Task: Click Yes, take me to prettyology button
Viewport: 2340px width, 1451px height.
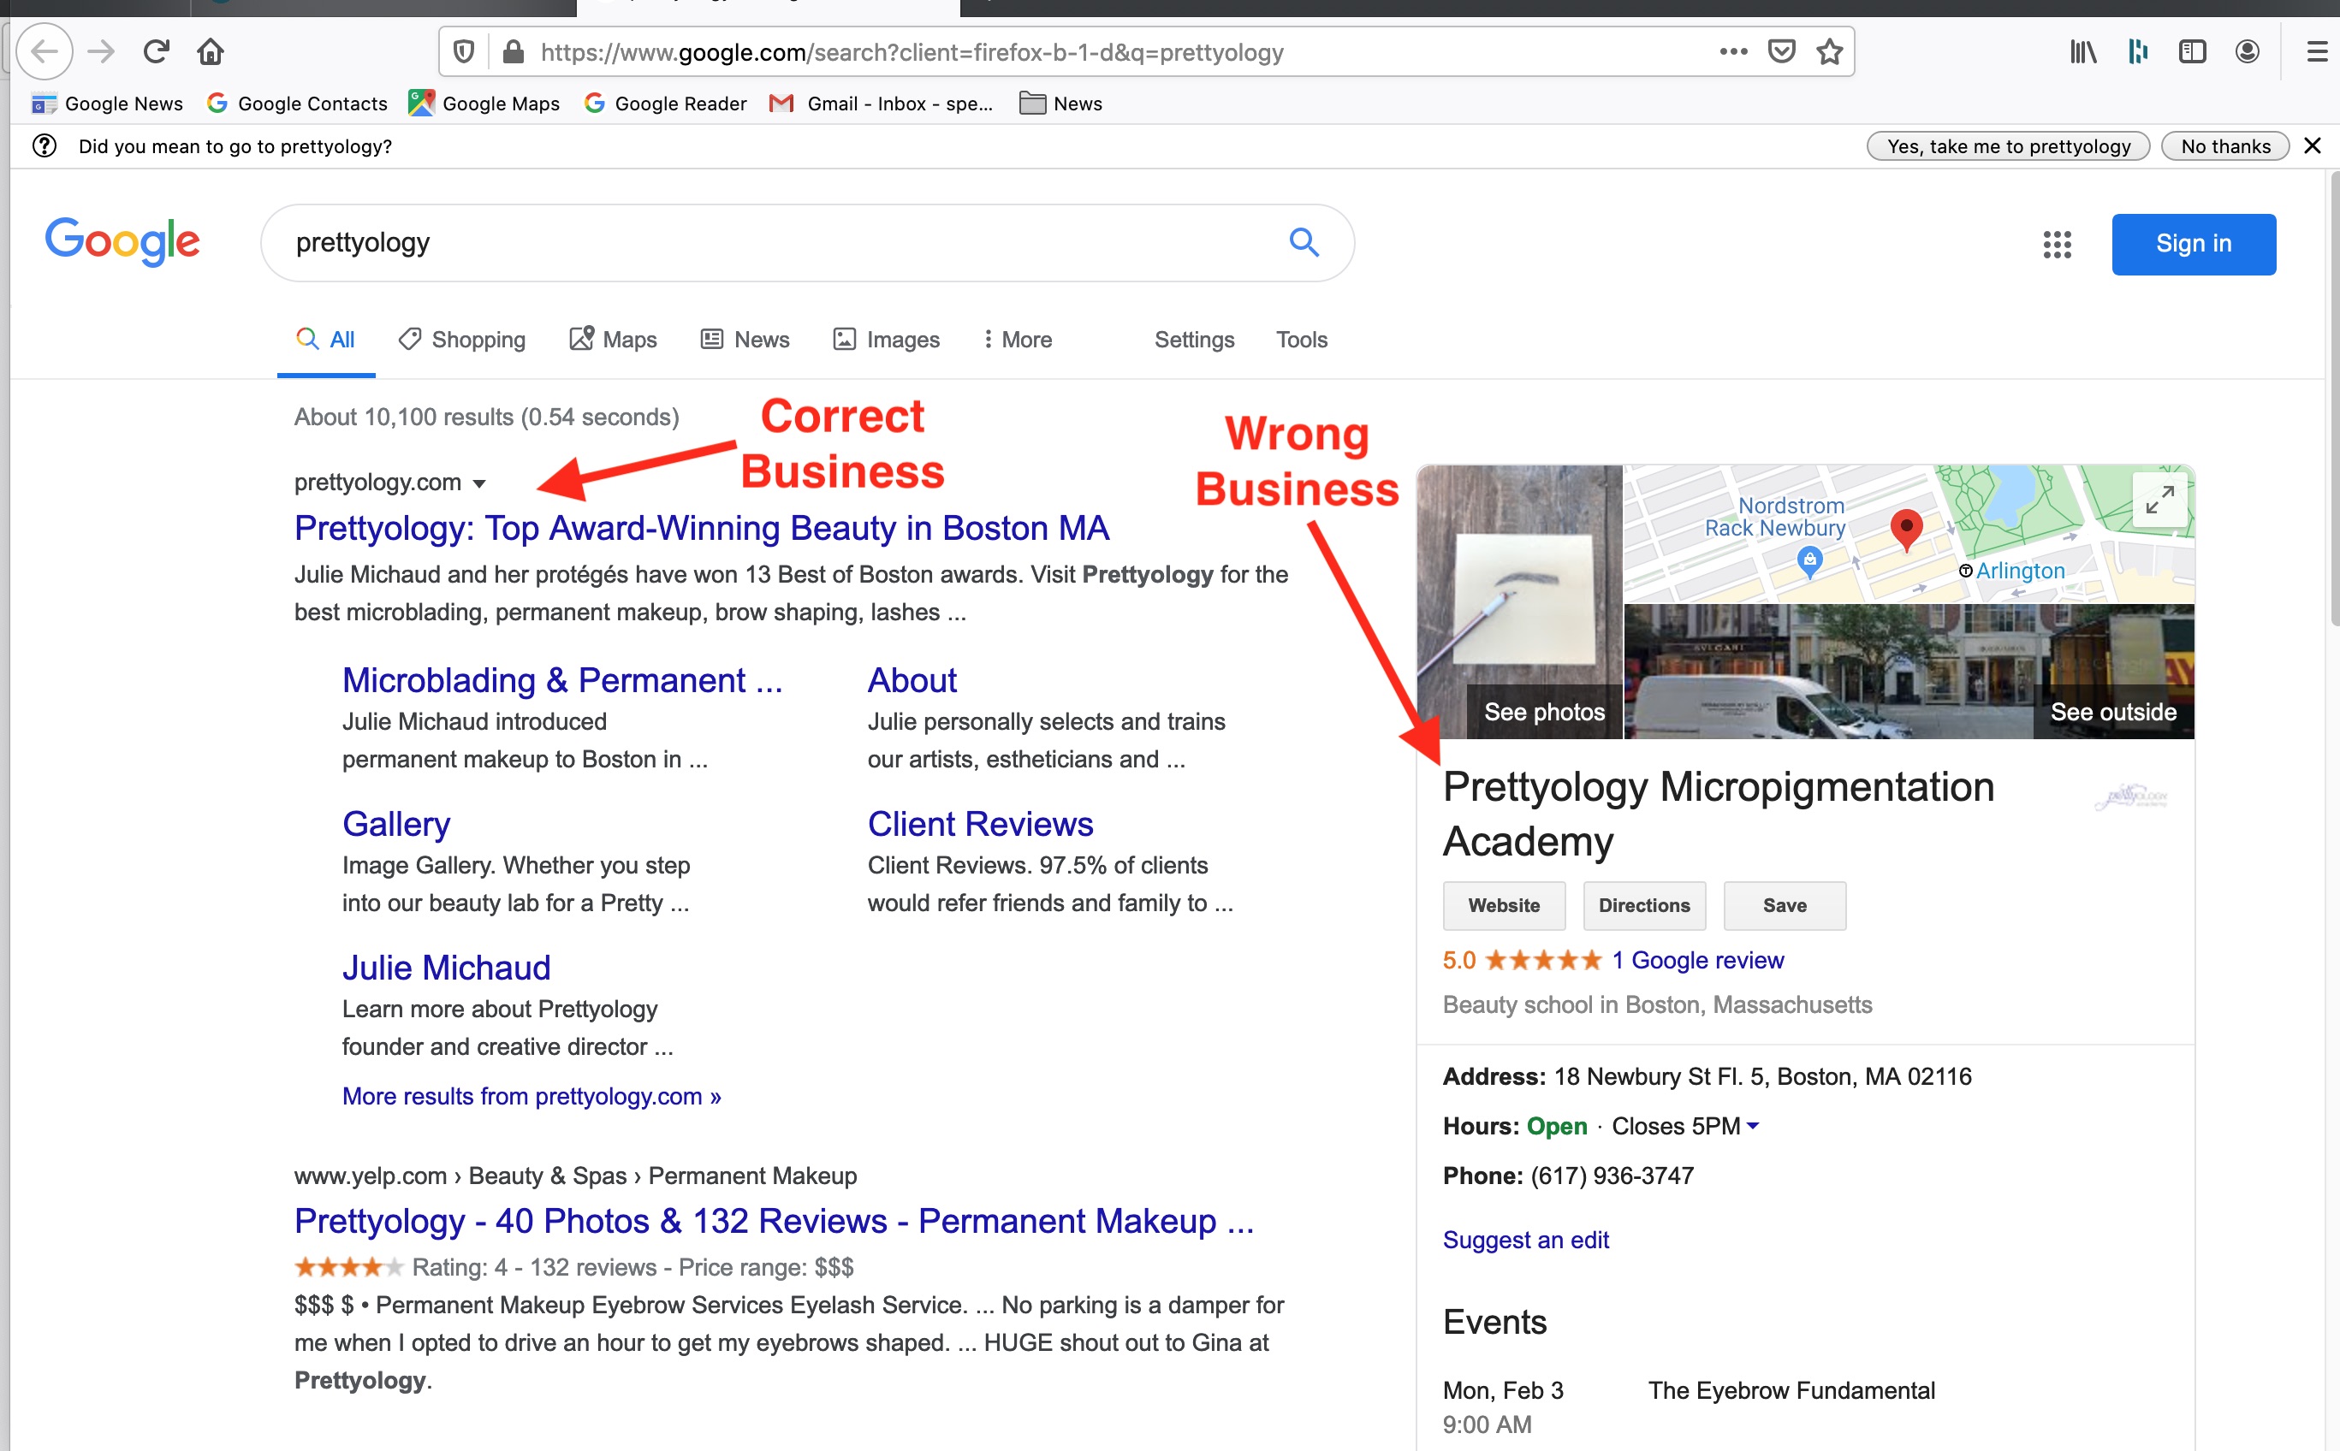Action: click(x=2007, y=145)
